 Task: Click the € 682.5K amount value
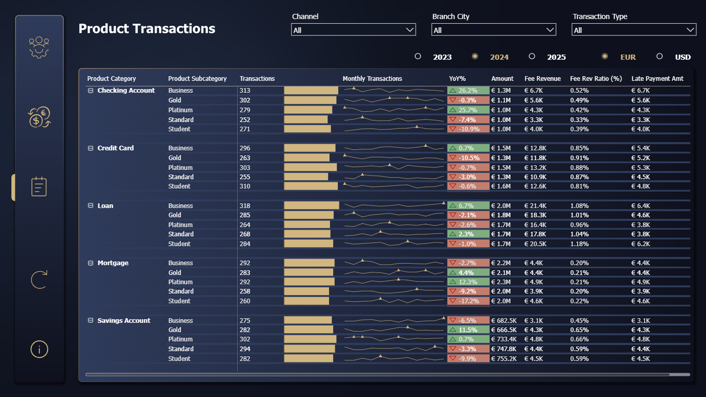[x=504, y=321]
